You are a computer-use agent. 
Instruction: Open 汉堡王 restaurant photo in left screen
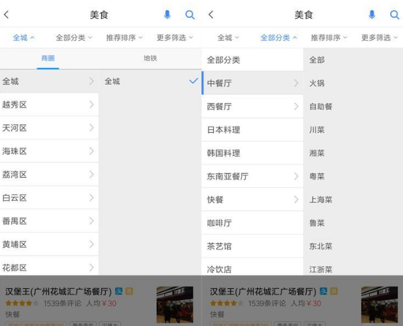point(175,305)
